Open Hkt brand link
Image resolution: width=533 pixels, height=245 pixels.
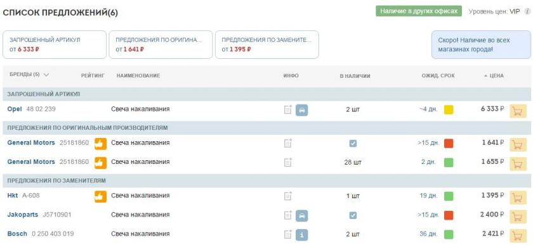[x=13, y=196]
